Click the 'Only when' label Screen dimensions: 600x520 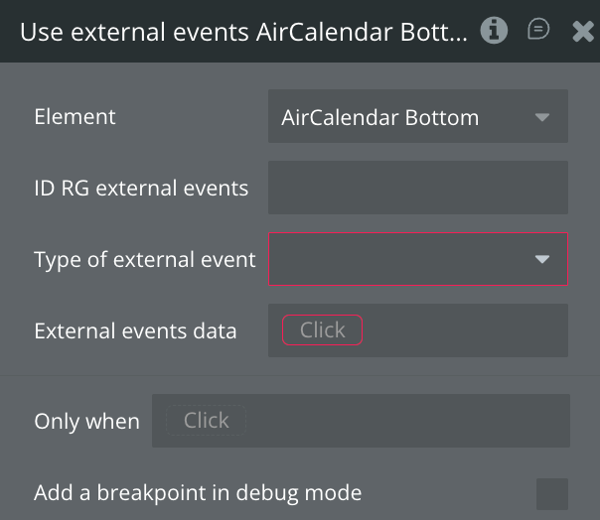[x=86, y=422]
